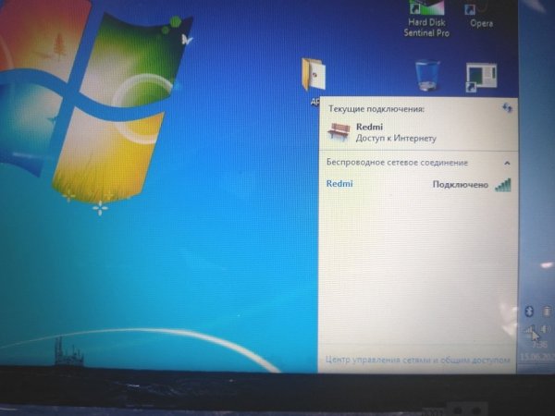Click the green signal strength bars for Redmi
Viewport: 555px width, 416px height.
click(x=502, y=185)
